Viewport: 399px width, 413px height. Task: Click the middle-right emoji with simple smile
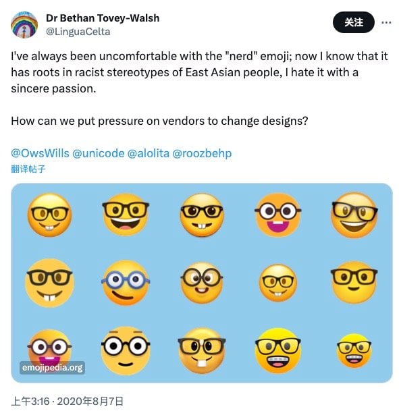(x=354, y=282)
